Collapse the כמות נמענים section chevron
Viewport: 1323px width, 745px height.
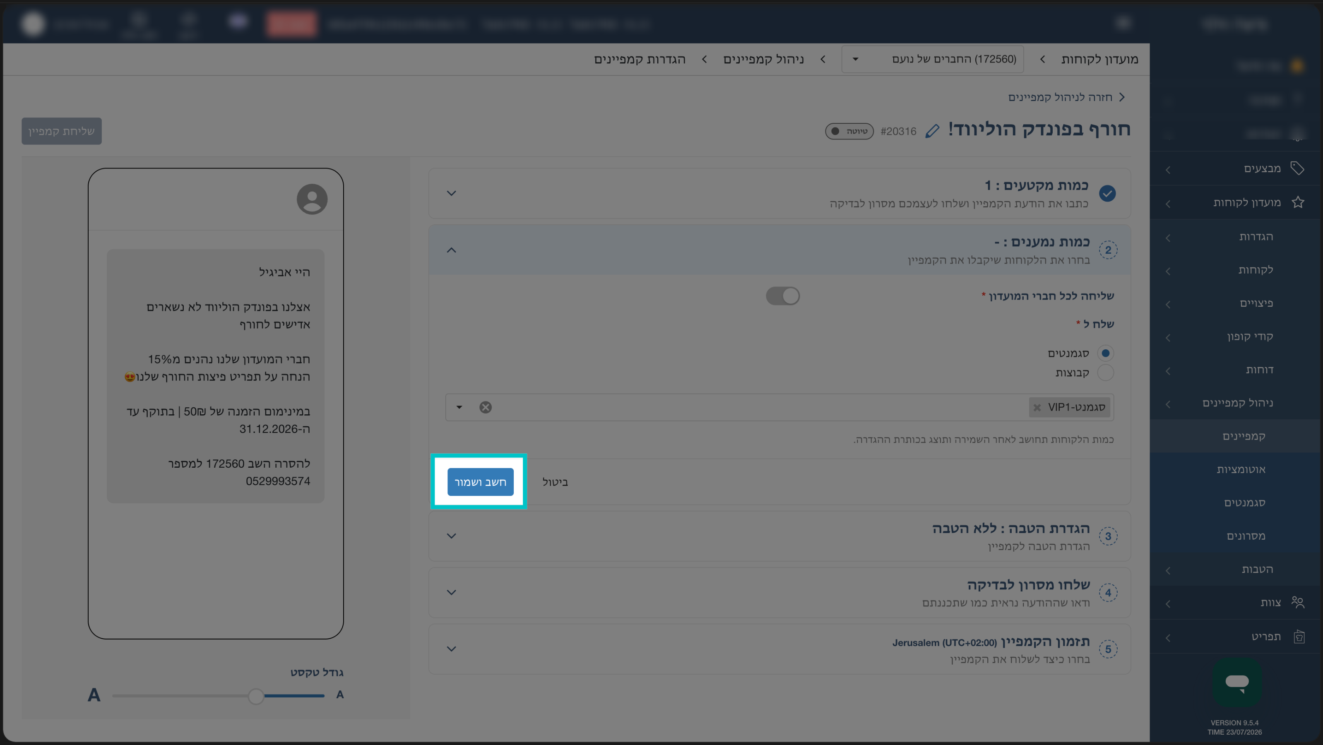point(452,250)
